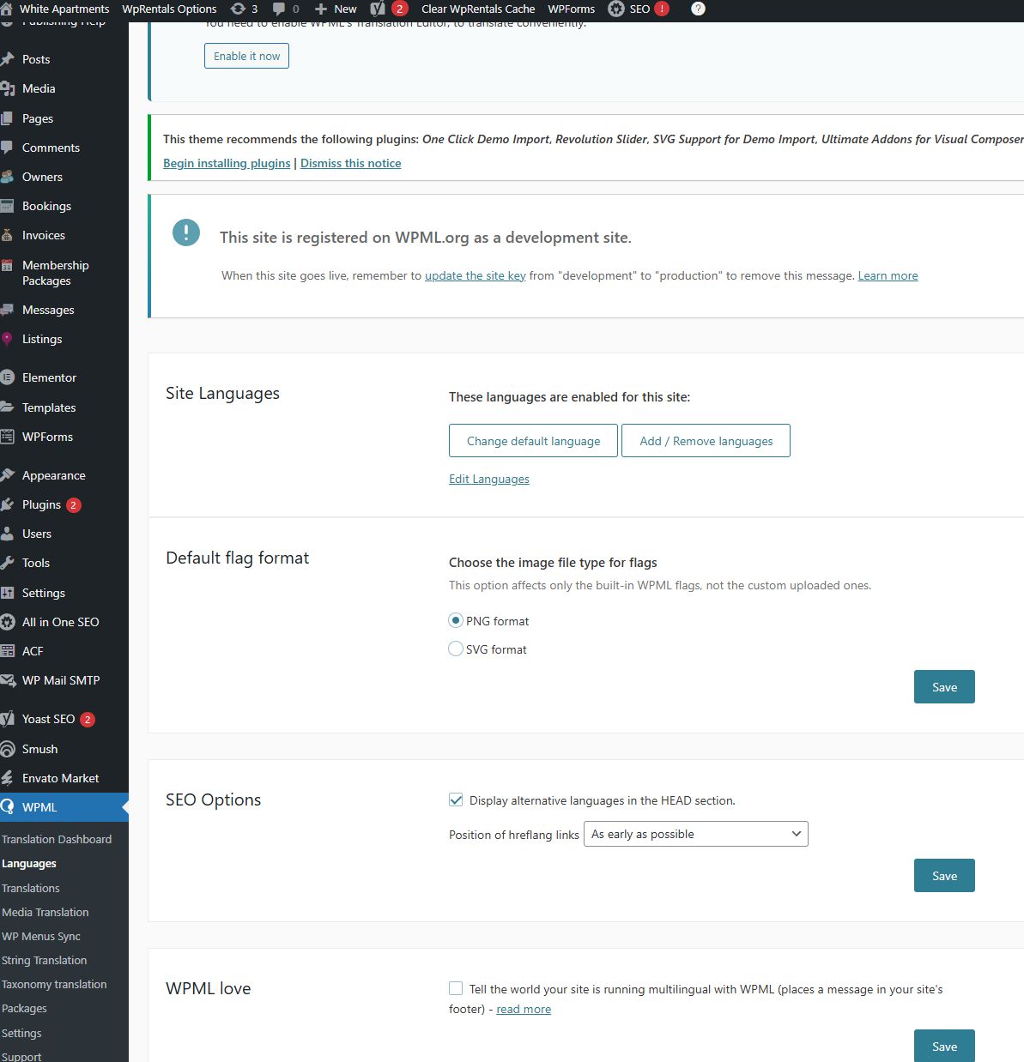Screen dimensions: 1024x1062
Task: Click the updates refresh icon in admin bar
Action: 238,9
